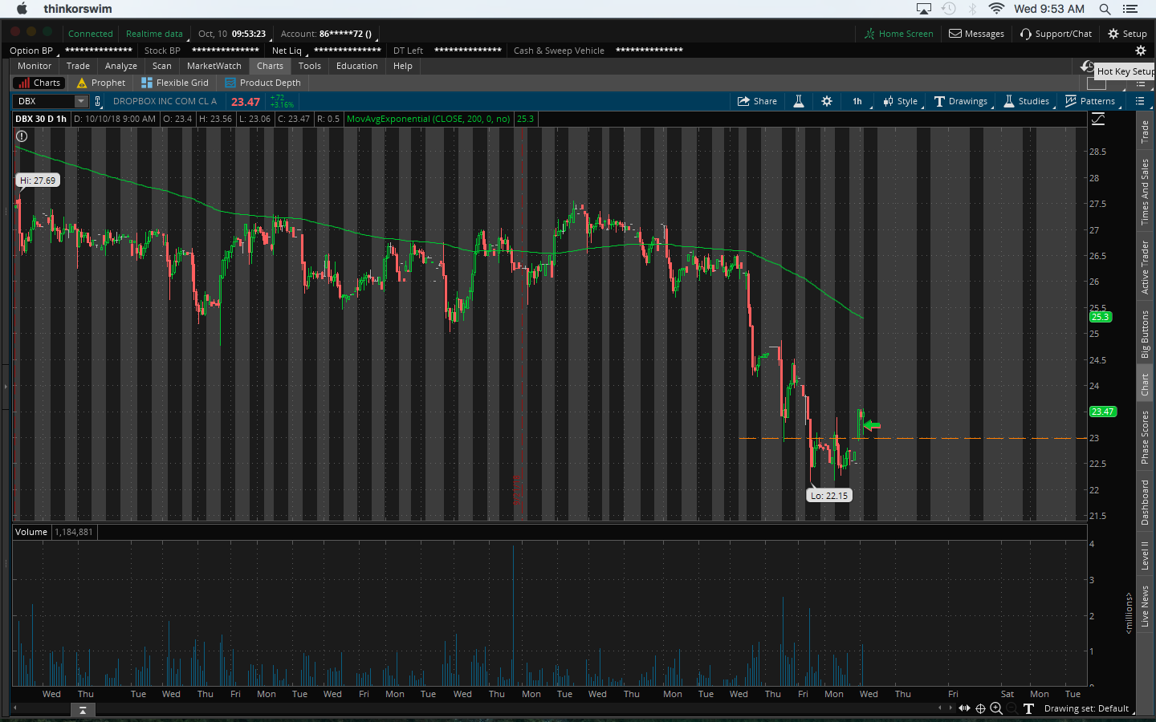Switch to the Tools tab
The height and width of the screenshot is (722, 1156).
click(x=310, y=66)
